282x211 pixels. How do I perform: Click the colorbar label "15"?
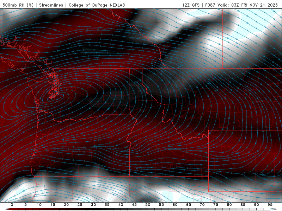[x=53, y=205]
